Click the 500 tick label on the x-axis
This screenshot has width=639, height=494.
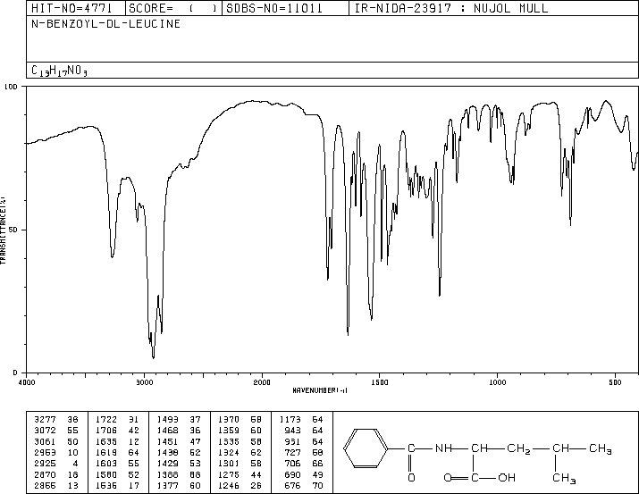coord(615,381)
